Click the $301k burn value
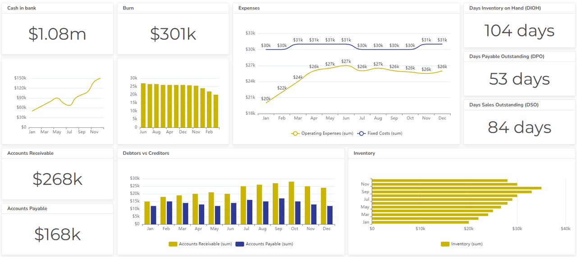The width and height of the screenshot is (577, 257). point(173,34)
